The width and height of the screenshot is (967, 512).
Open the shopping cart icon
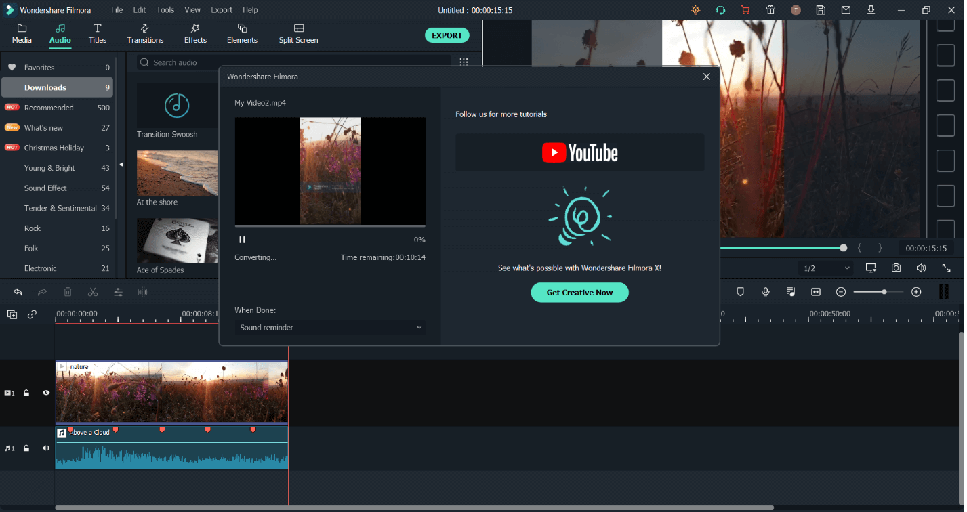pos(745,10)
